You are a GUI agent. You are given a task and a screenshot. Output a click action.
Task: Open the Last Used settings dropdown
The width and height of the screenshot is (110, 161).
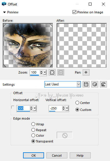coord(79,84)
